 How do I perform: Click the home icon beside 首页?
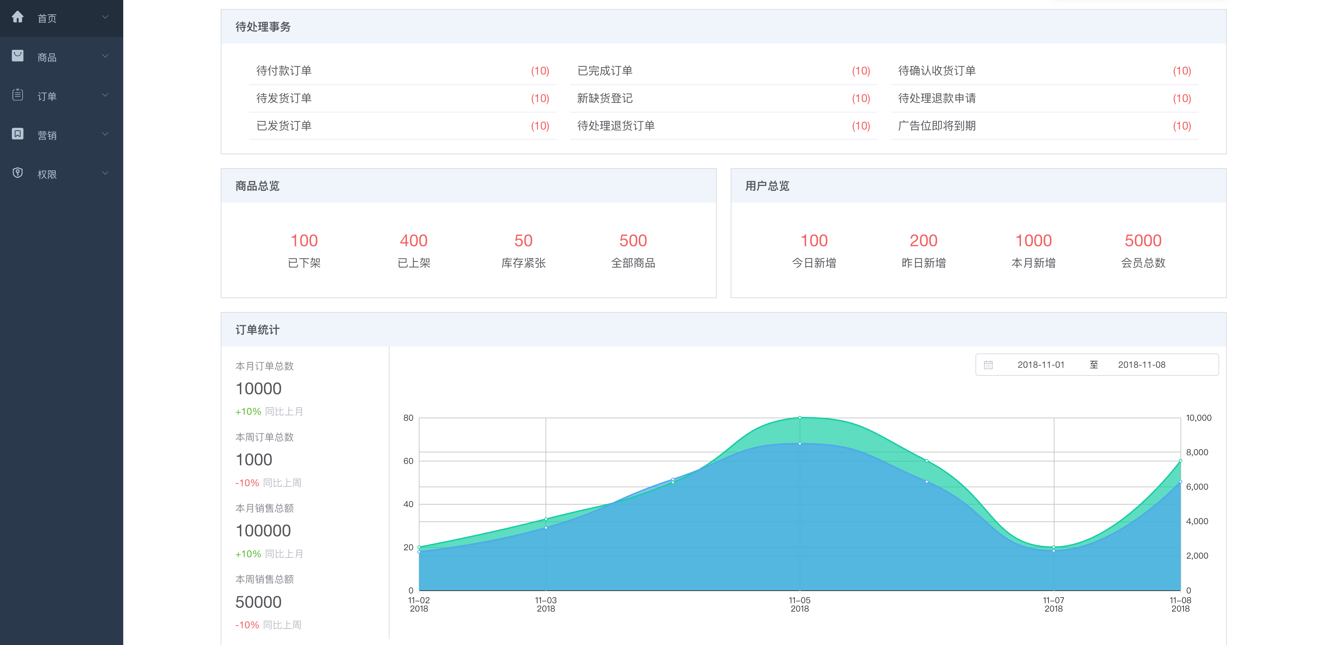tap(17, 17)
